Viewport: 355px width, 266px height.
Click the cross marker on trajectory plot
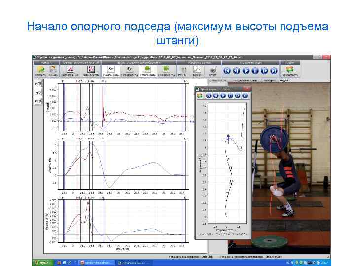click(x=229, y=139)
